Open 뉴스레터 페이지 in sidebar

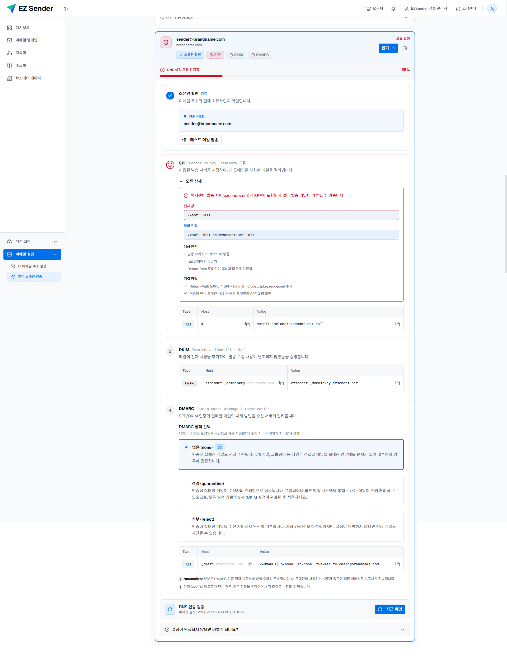32,78
